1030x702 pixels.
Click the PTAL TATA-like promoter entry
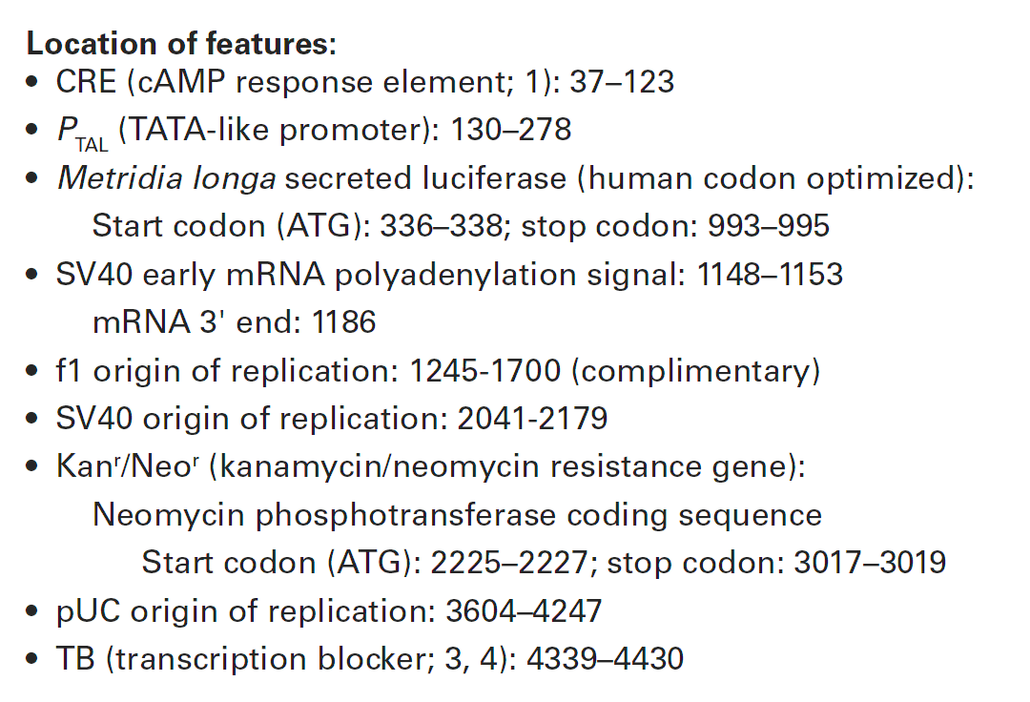point(314,132)
